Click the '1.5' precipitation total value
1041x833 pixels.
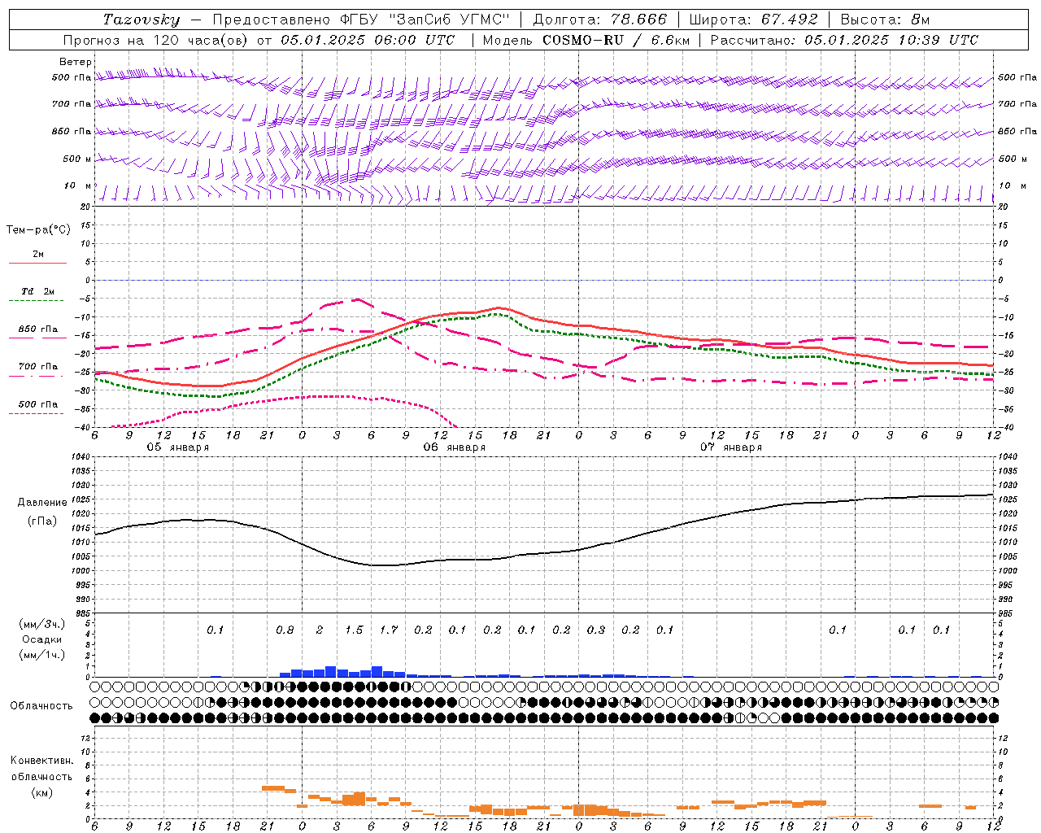(x=354, y=630)
